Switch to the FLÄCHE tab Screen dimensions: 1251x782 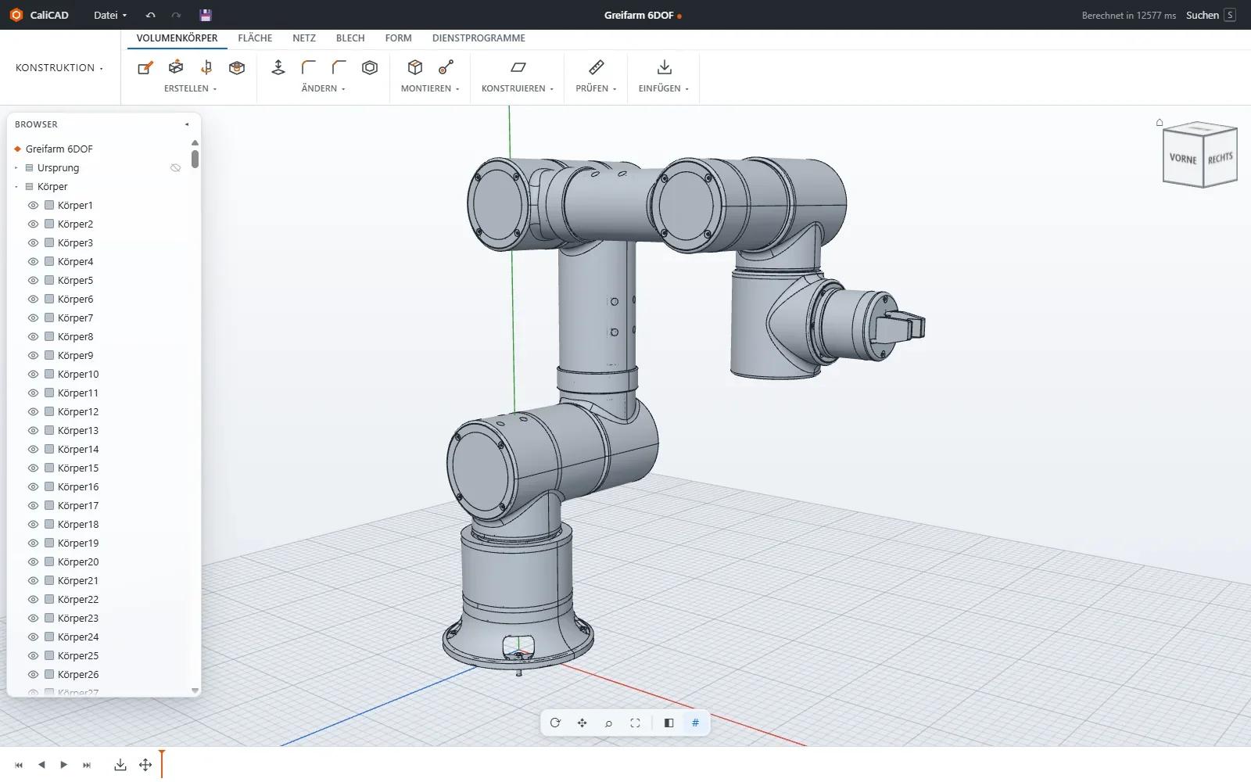click(255, 38)
